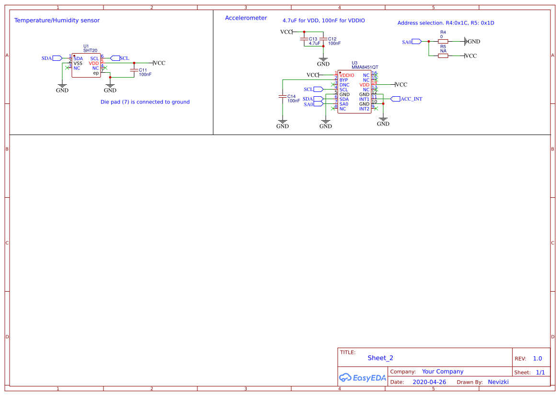The width and height of the screenshot is (560, 396).
Task: Select the 'Address selection. R4:0x1C, R5: 0x1D' note
Action: [446, 23]
